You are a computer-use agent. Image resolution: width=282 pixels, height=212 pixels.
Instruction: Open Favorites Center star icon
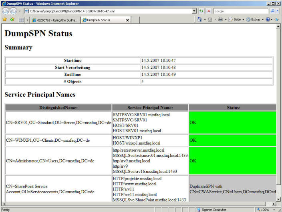tap(5, 19)
